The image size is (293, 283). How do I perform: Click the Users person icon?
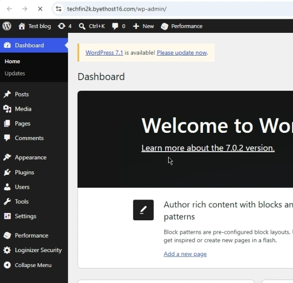click(7, 187)
